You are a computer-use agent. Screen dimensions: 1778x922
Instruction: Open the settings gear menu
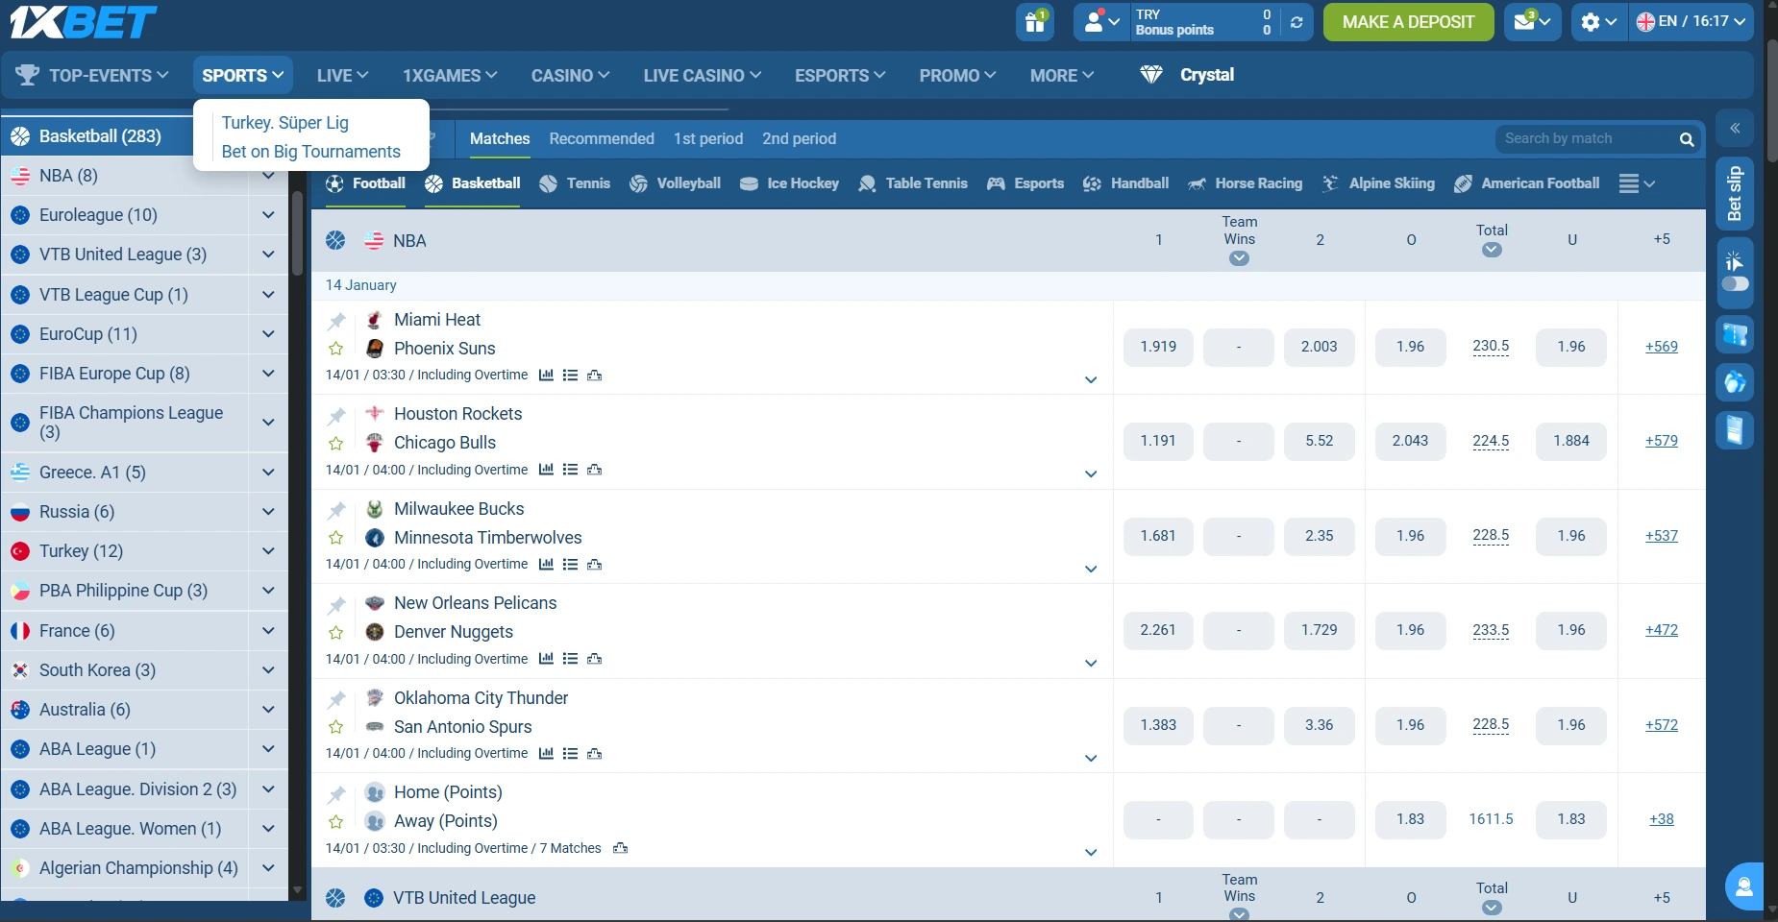[x=1591, y=21]
